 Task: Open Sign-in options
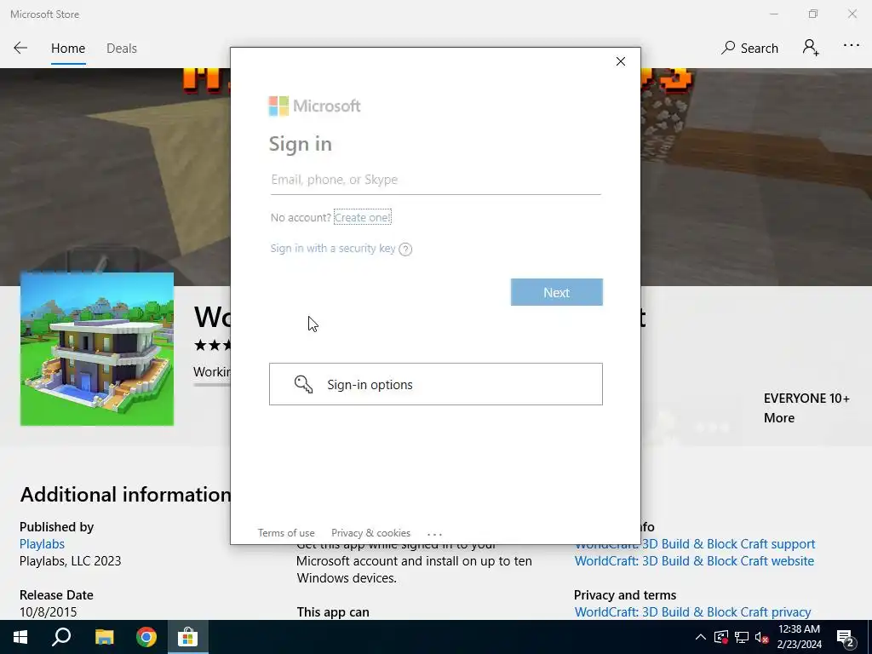[435, 384]
